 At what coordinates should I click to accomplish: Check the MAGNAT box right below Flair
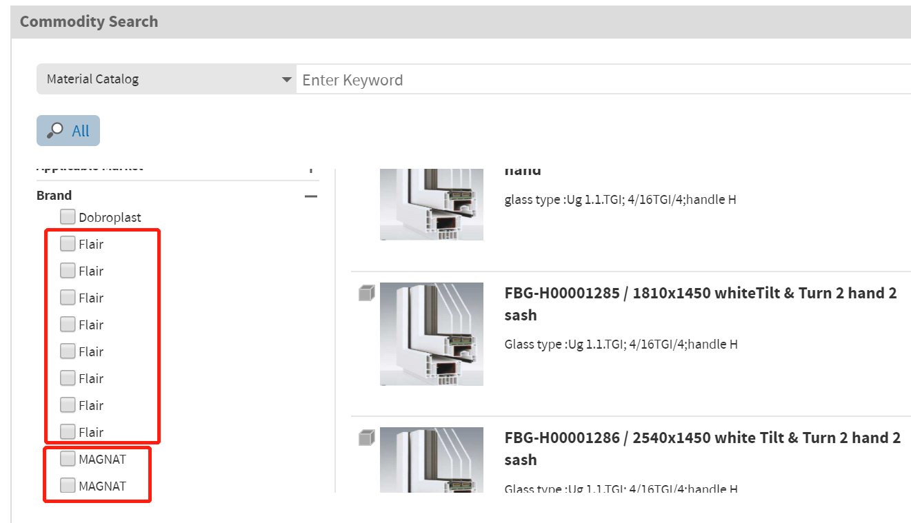[x=68, y=459]
